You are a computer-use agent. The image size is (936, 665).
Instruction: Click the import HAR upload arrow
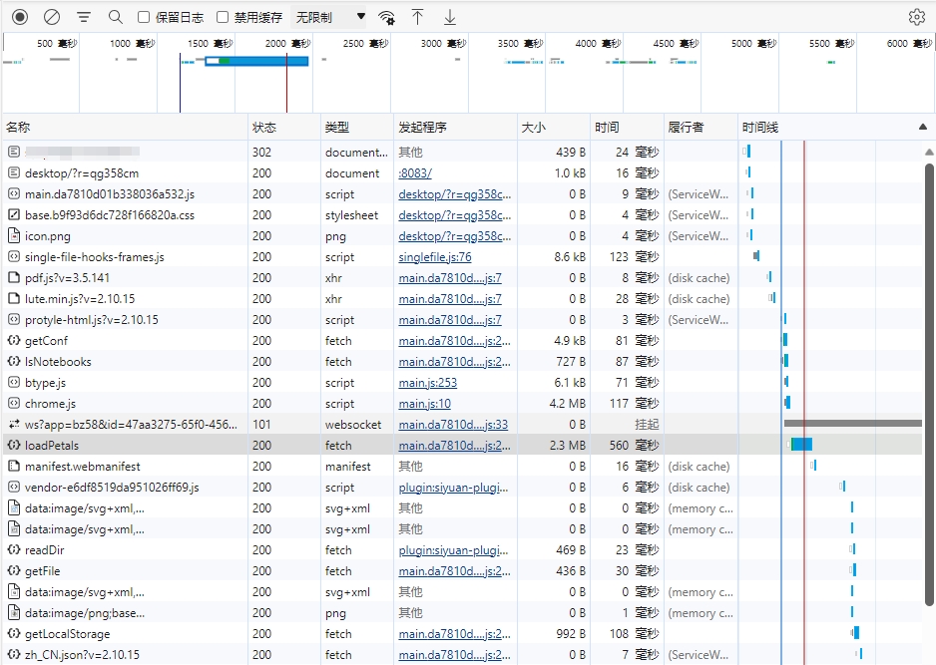coord(418,17)
